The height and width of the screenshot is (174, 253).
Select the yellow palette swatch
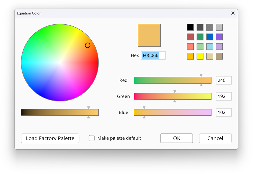200,56
